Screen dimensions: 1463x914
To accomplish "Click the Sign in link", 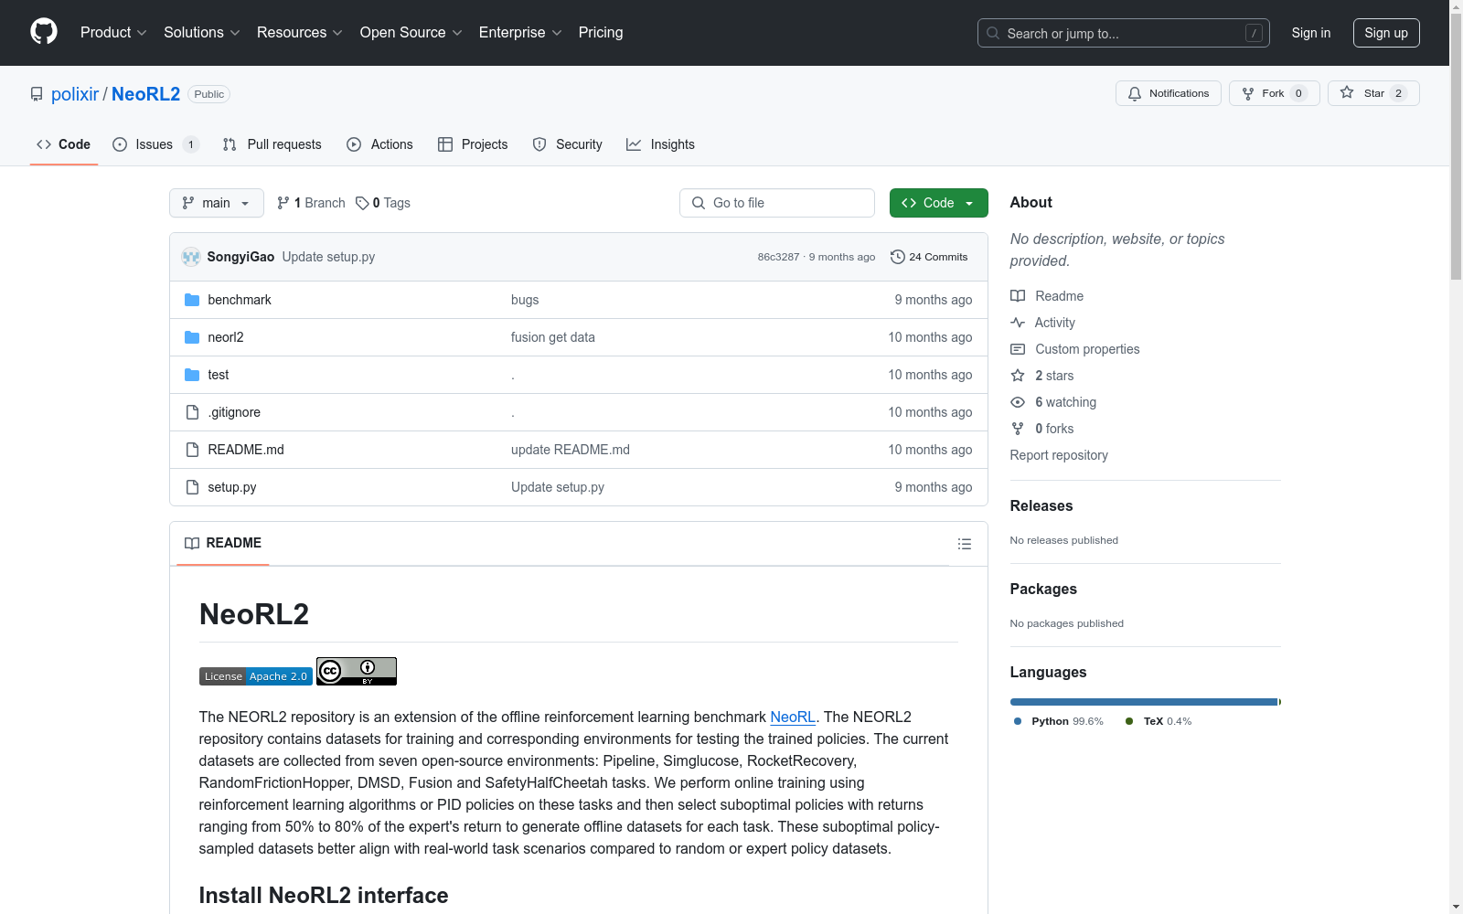I will pyautogui.click(x=1311, y=33).
